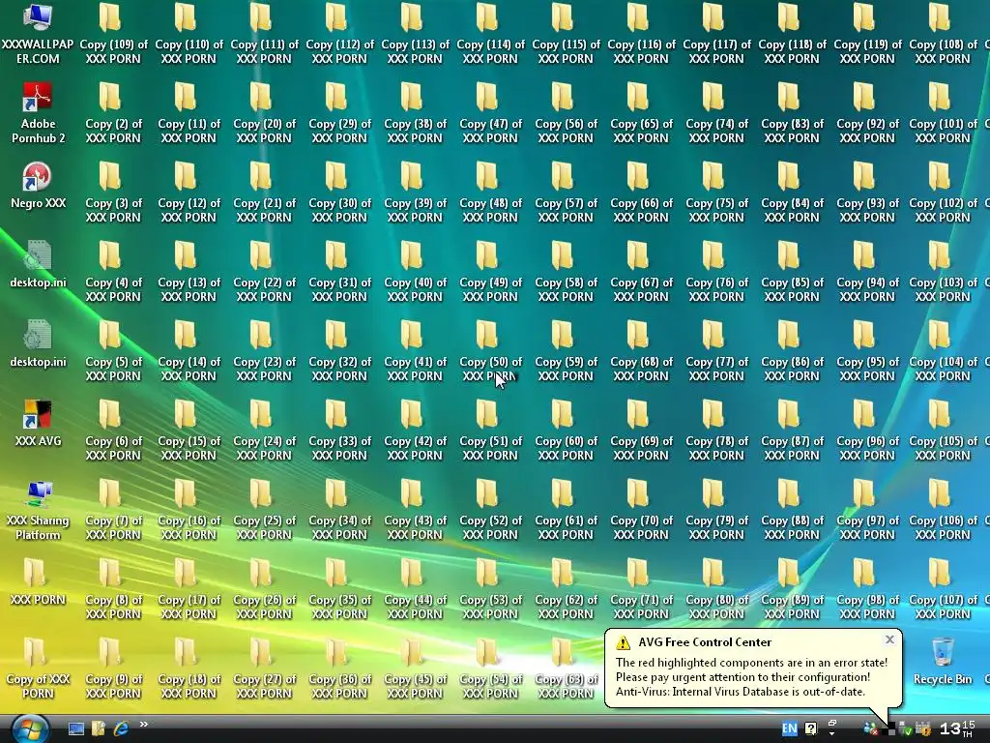This screenshot has width=990, height=743.
Task: Click the taskbar clock showing 13:15
Action: coord(957,728)
